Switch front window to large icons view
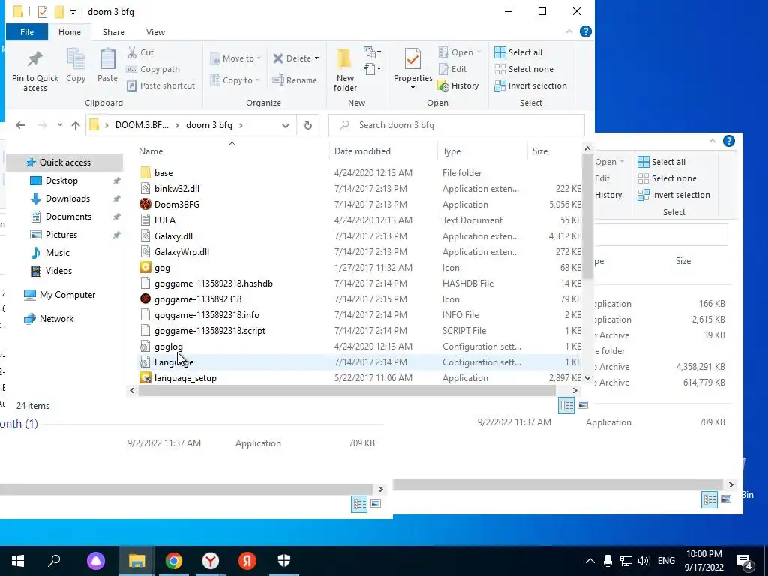This screenshot has width=768, height=576. [x=582, y=405]
